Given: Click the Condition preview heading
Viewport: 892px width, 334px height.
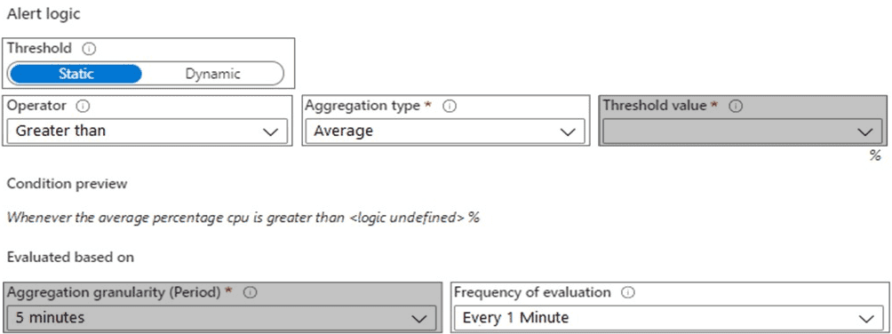Looking at the screenshot, I should coord(68,185).
